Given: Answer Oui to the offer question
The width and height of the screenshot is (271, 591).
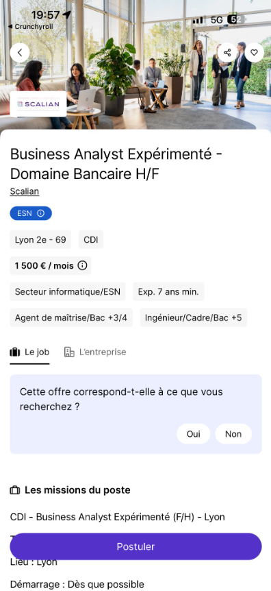Looking at the screenshot, I should coord(194,434).
